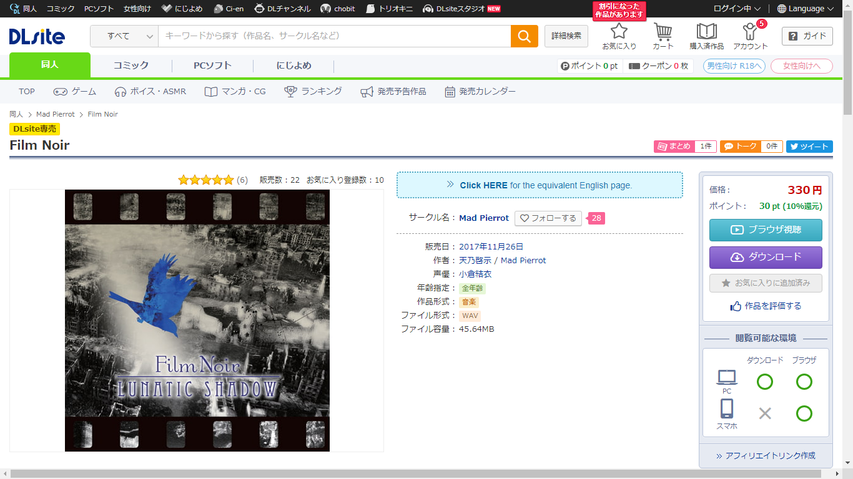Screen dimensions: 853x479
Task: Open the ガイド help button
Action: click(807, 36)
